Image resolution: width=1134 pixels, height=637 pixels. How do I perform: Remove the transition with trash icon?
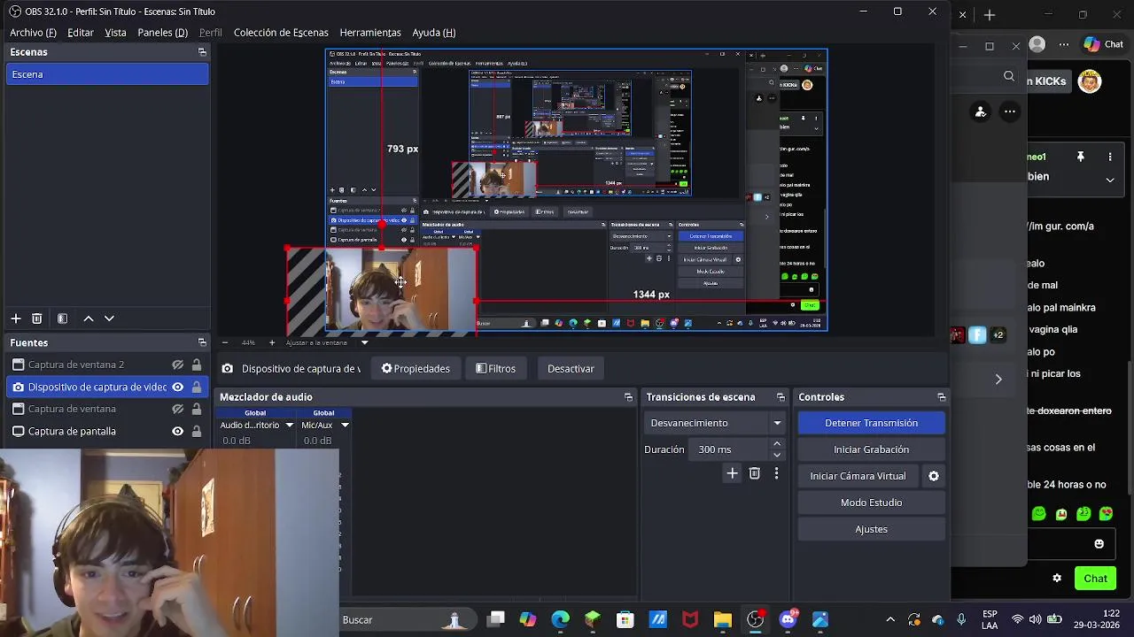755,474
